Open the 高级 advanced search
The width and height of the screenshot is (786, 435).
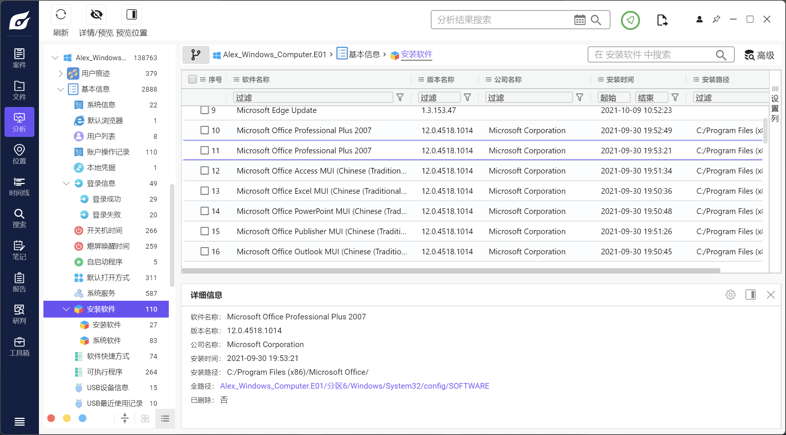click(759, 55)
